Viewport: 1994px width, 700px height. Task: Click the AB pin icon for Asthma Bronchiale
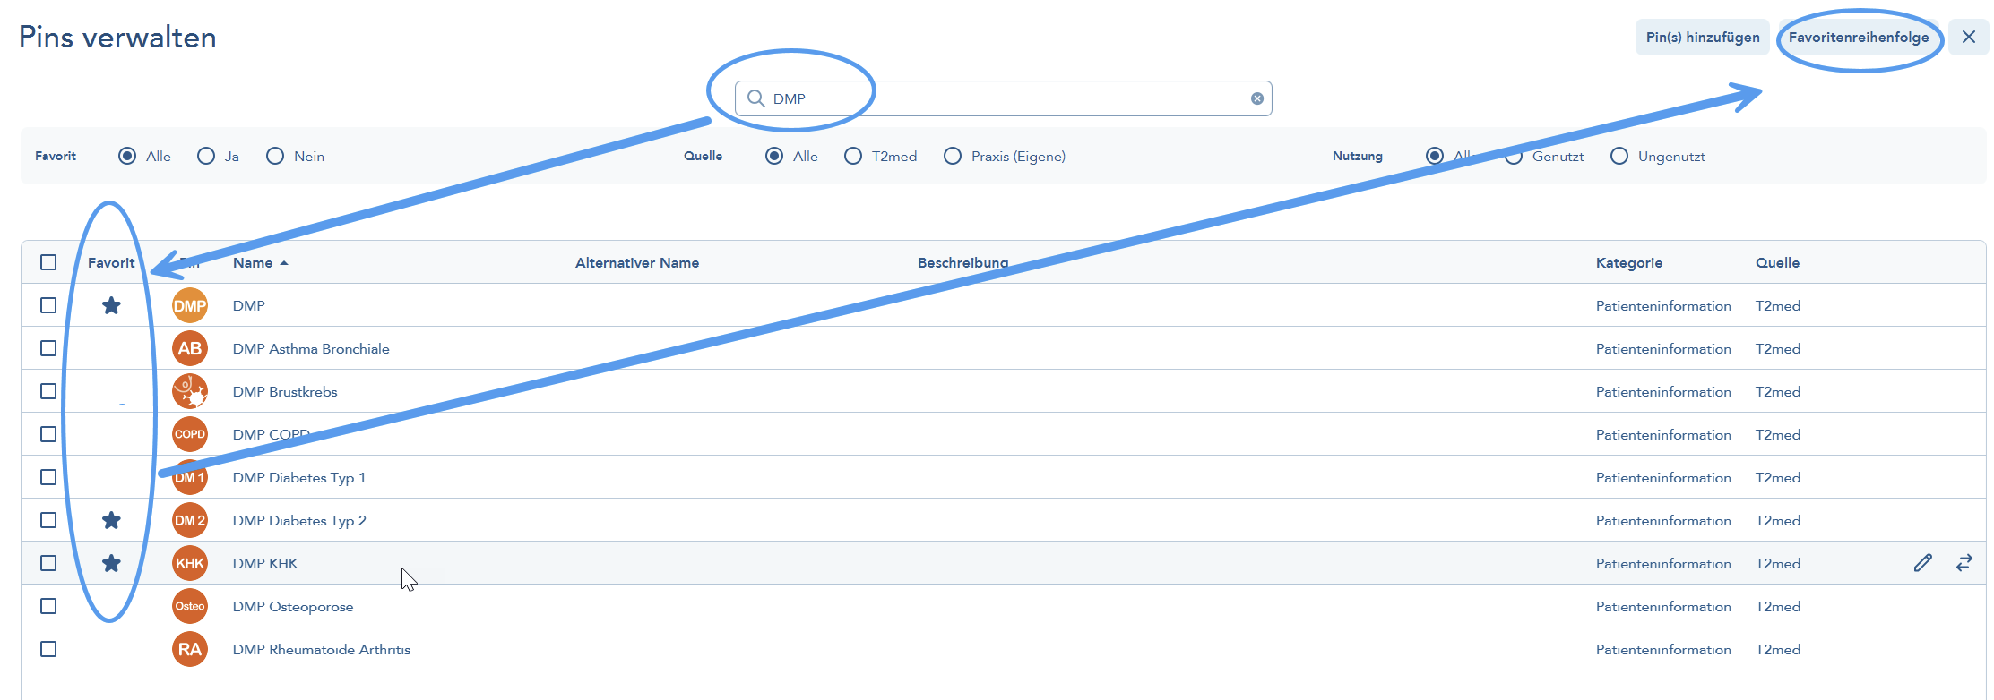pos(190,348)
